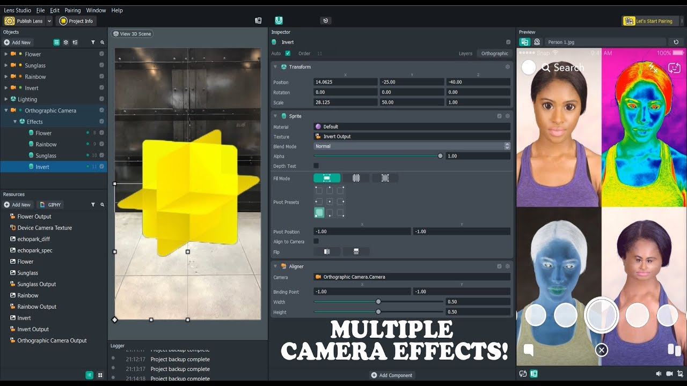Click the Position X input field

345,82
